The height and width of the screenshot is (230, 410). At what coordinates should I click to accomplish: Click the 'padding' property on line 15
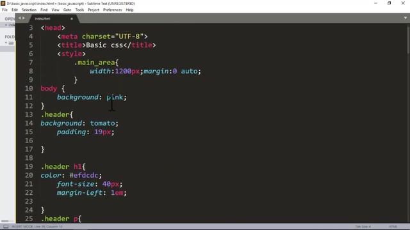click(x=71, y=132)
